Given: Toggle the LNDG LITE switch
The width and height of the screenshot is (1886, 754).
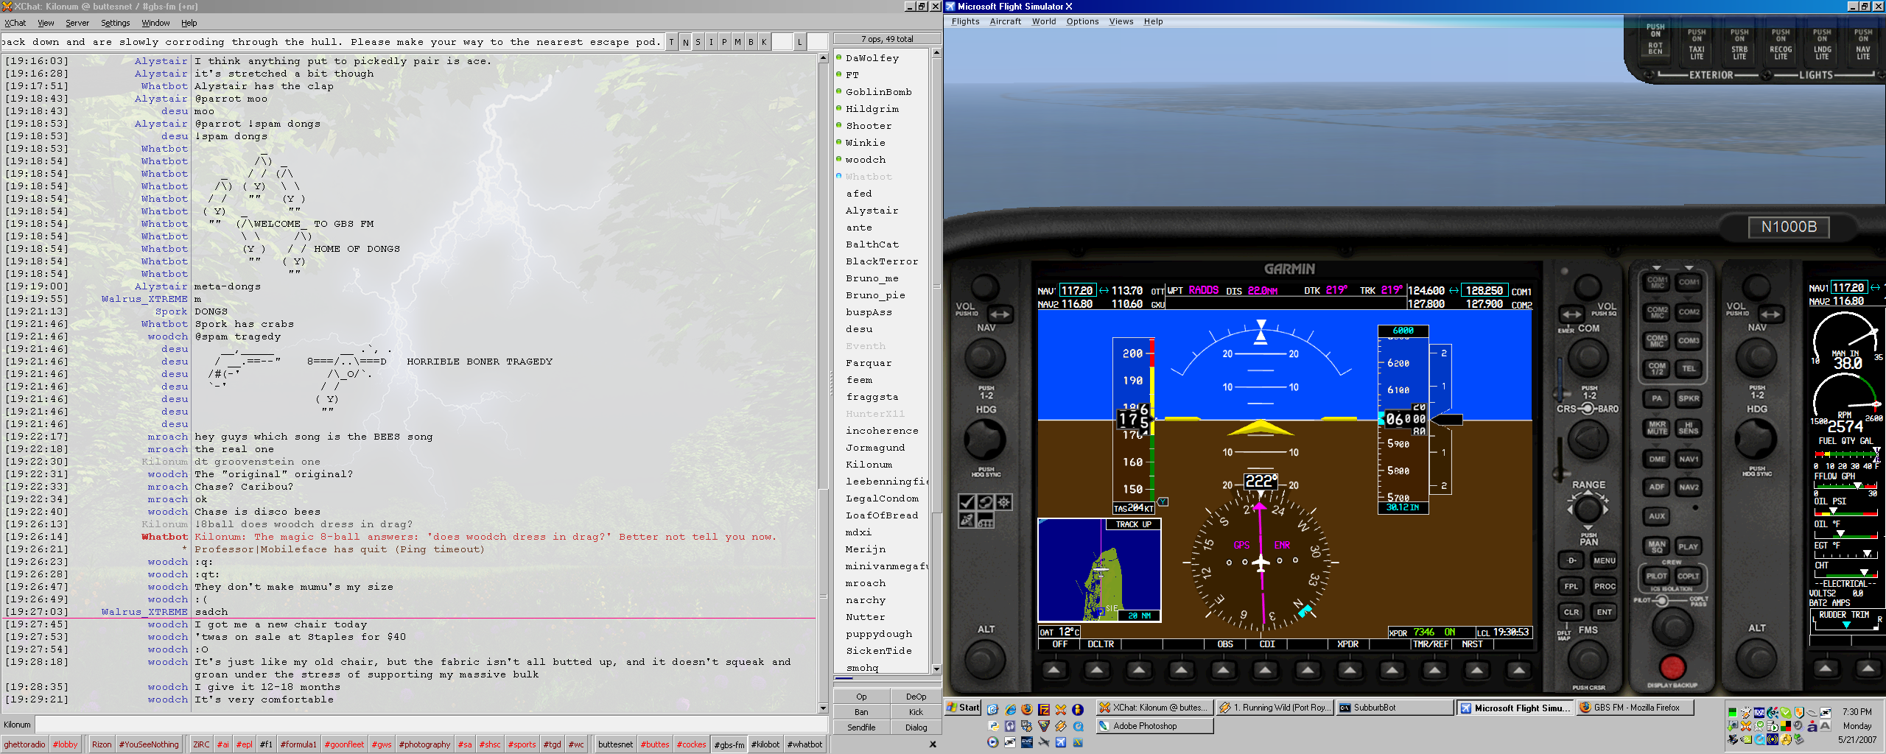Looking at the screenshot, I should 1822,44.
